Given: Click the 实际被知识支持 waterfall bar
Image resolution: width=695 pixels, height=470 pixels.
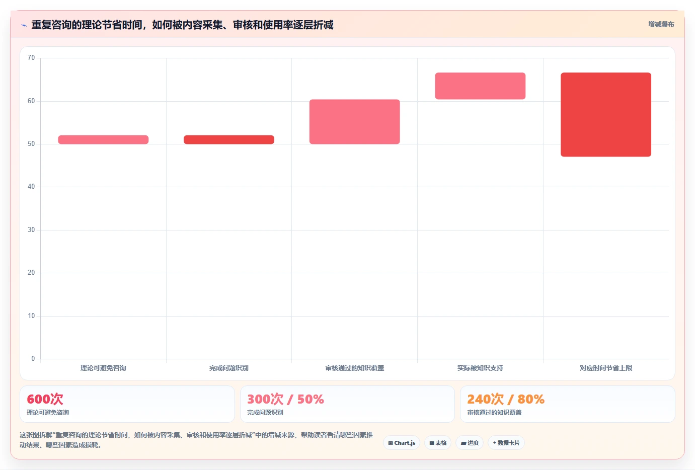Looking at the screenshot, I should tap(480, 86).
